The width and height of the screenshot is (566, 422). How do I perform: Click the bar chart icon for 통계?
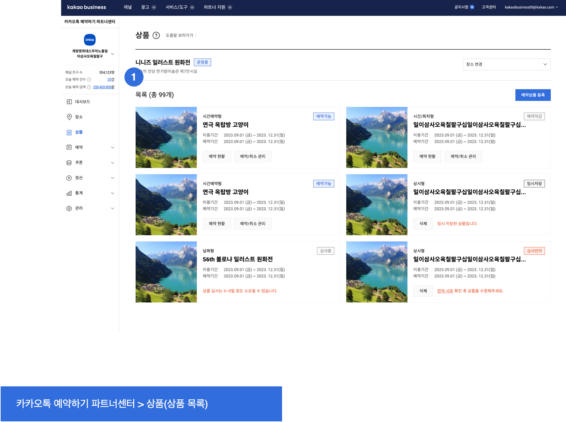[69, 193]
